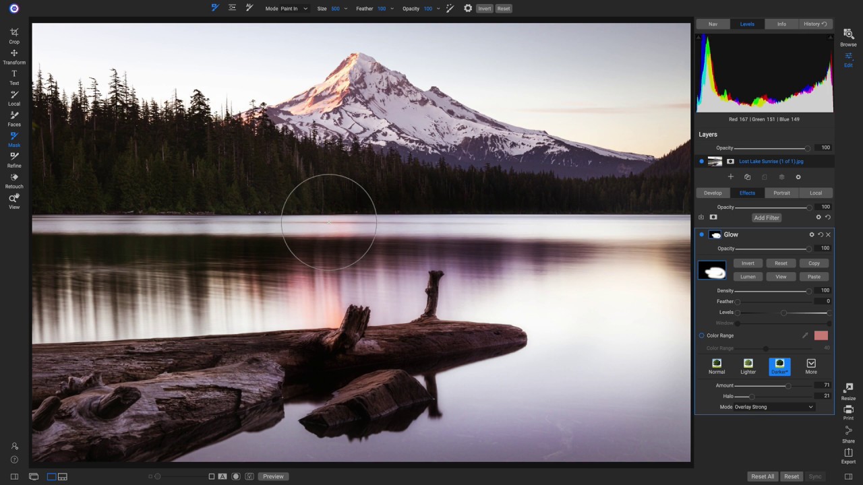Choose the masking brush in options bar
This screenshot has height=485, width=863.
(215, 8)
